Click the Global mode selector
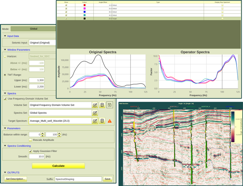Viewport: 243px width, 186px height. tap(33, 29)
